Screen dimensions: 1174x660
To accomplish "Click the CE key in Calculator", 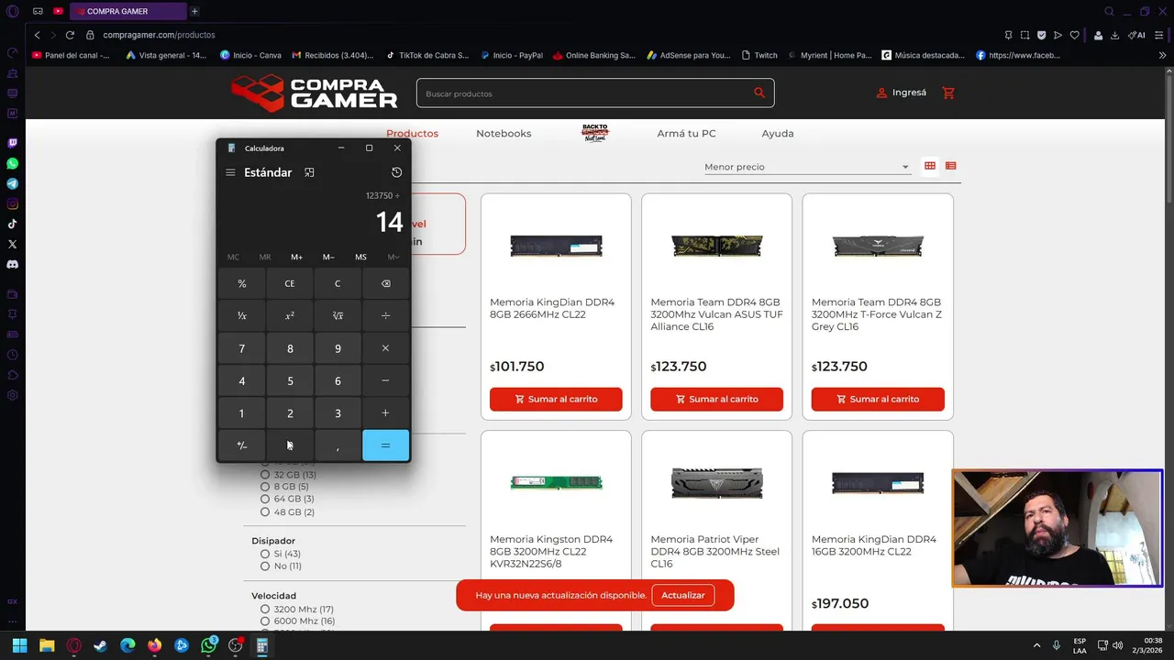I will point(290,283).
